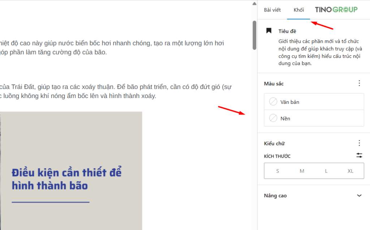Click the Nâng cao chevron arrow
The image size is (370, 230).
359,196
